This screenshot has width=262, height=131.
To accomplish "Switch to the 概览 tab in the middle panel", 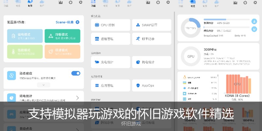I will tap(105, 3).
